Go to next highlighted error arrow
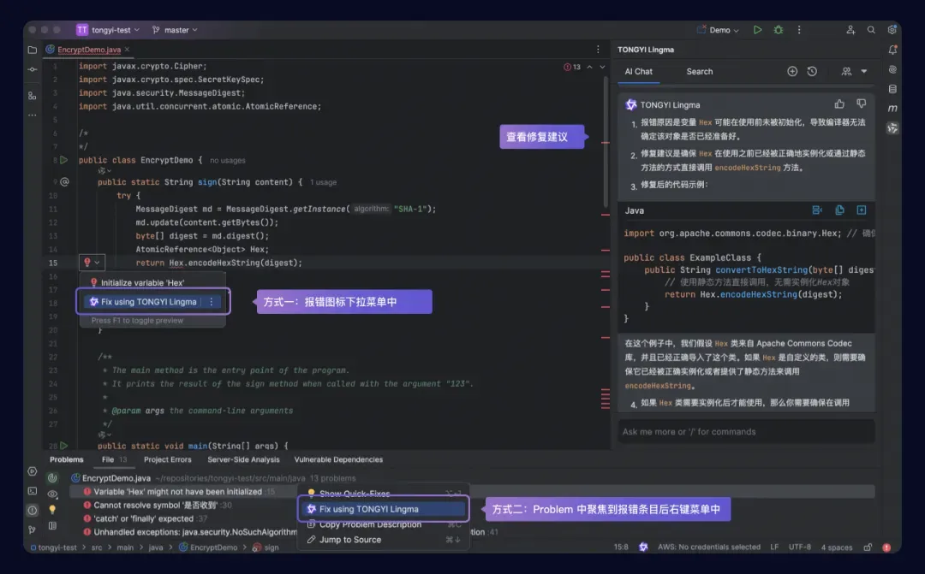This screenshot has height=574, width=925. tap(602, 67)
